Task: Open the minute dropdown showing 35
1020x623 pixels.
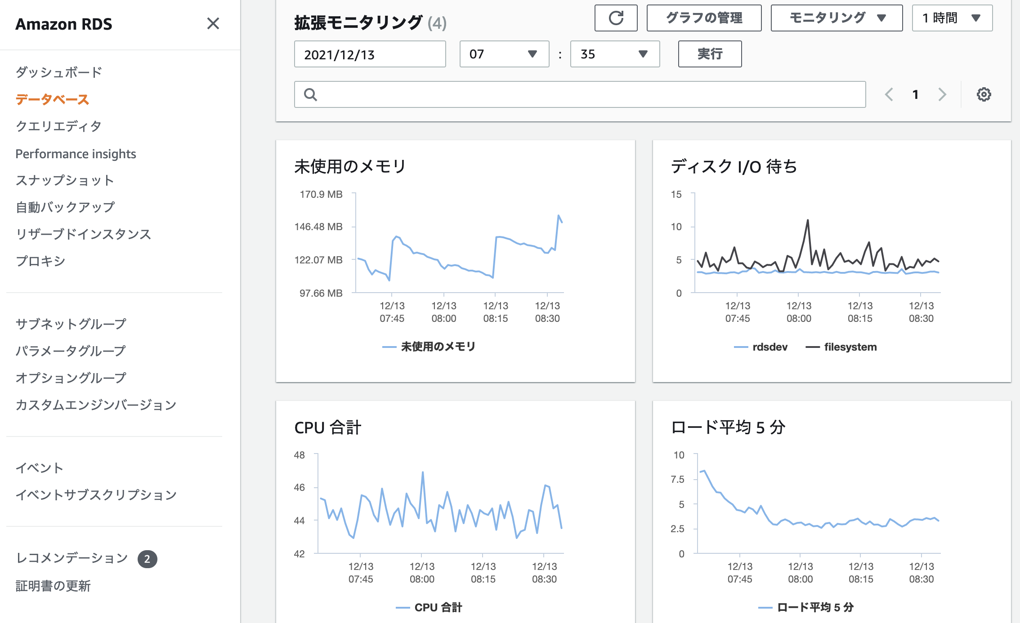Action: click(614, 54)
